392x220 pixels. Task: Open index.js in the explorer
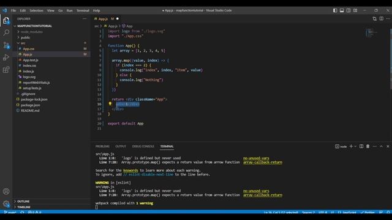[28, 71]
